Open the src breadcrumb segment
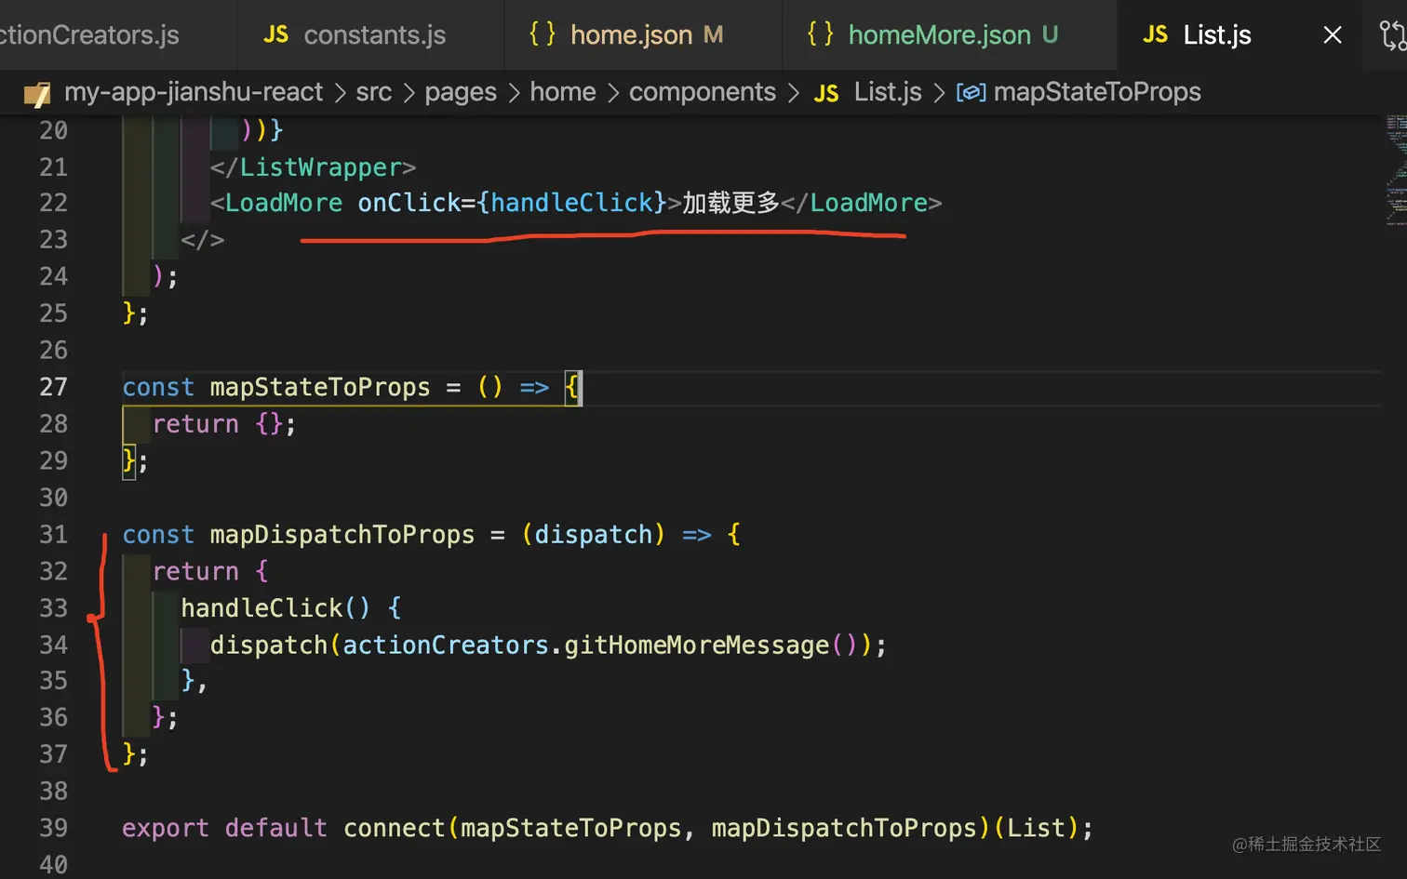The width and height of the screenshot is (1407, 879). [374, 92]
